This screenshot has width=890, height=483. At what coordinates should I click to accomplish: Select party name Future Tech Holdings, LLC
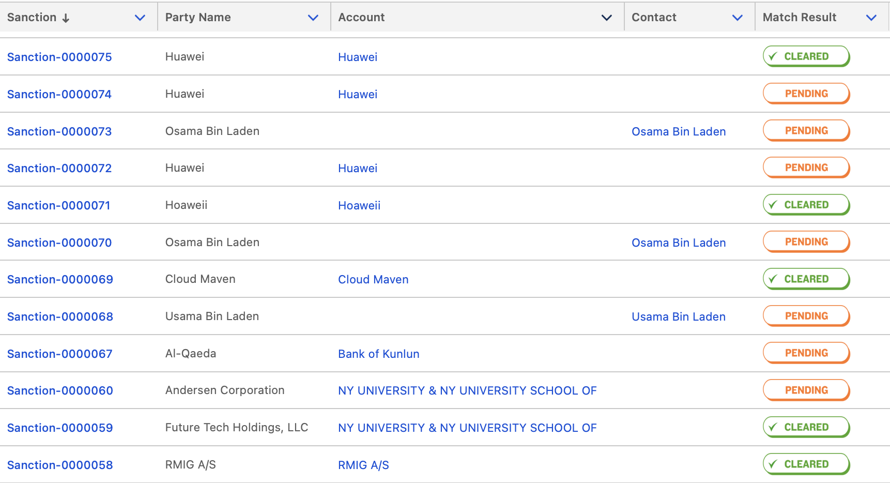[237, 427]
